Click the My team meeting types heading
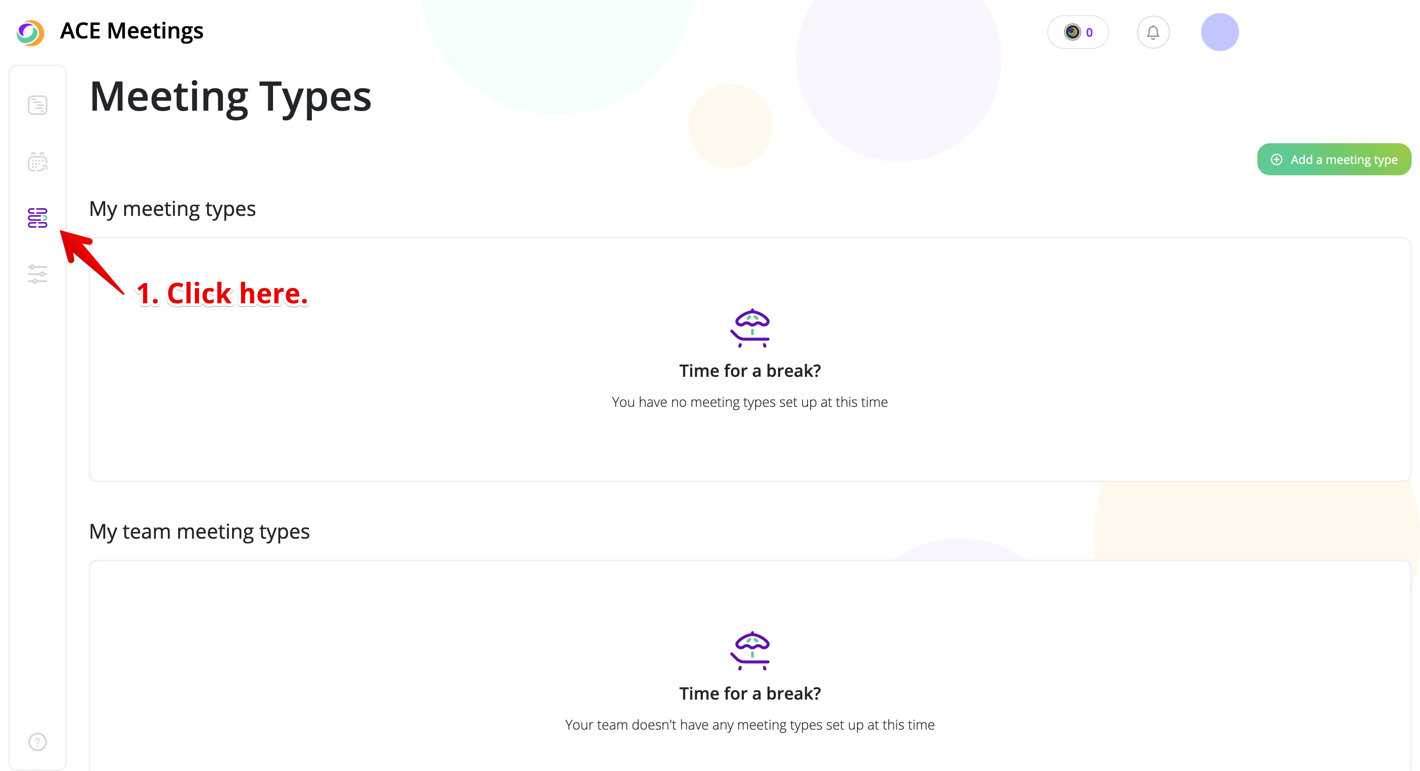This screenshot has height=771, width=1420. (199, 531)
